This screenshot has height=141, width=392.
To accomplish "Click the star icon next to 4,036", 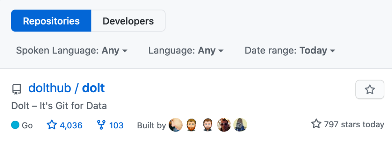I will point(52,125).
